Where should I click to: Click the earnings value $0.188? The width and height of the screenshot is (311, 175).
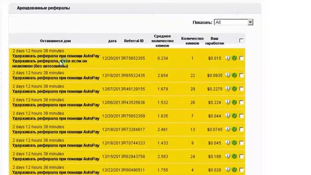pyautogui.click(x=214, y=157)
